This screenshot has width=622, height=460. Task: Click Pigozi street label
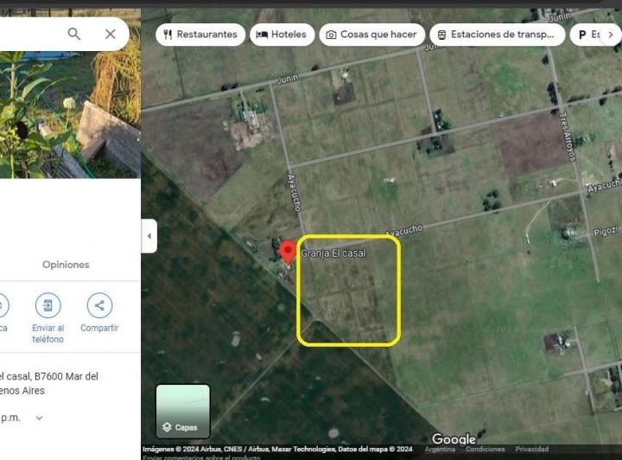tap(606, 231)
